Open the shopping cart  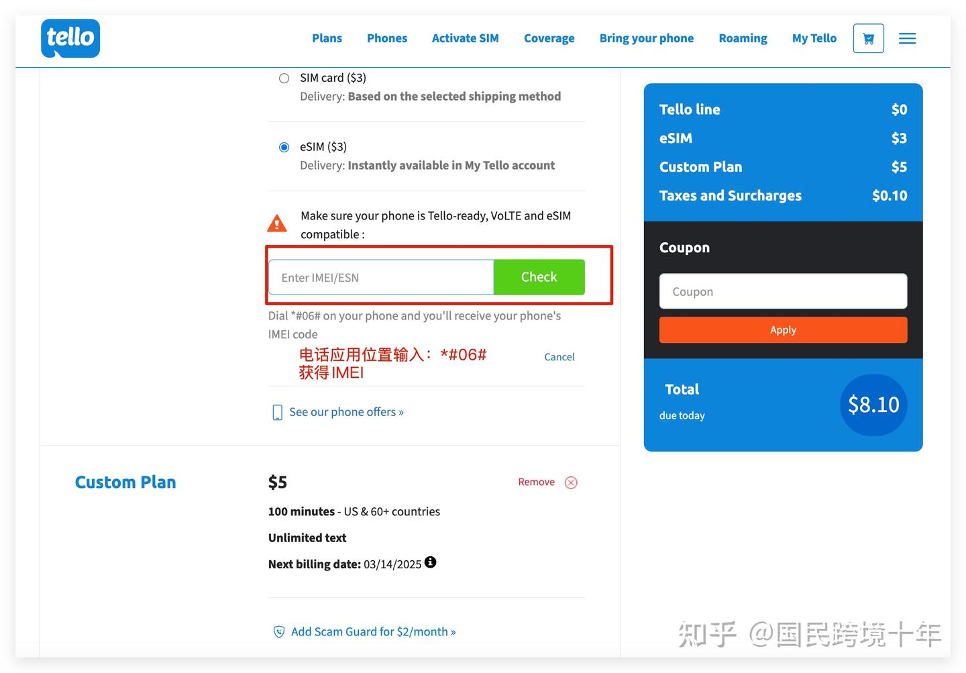[868, 38]
